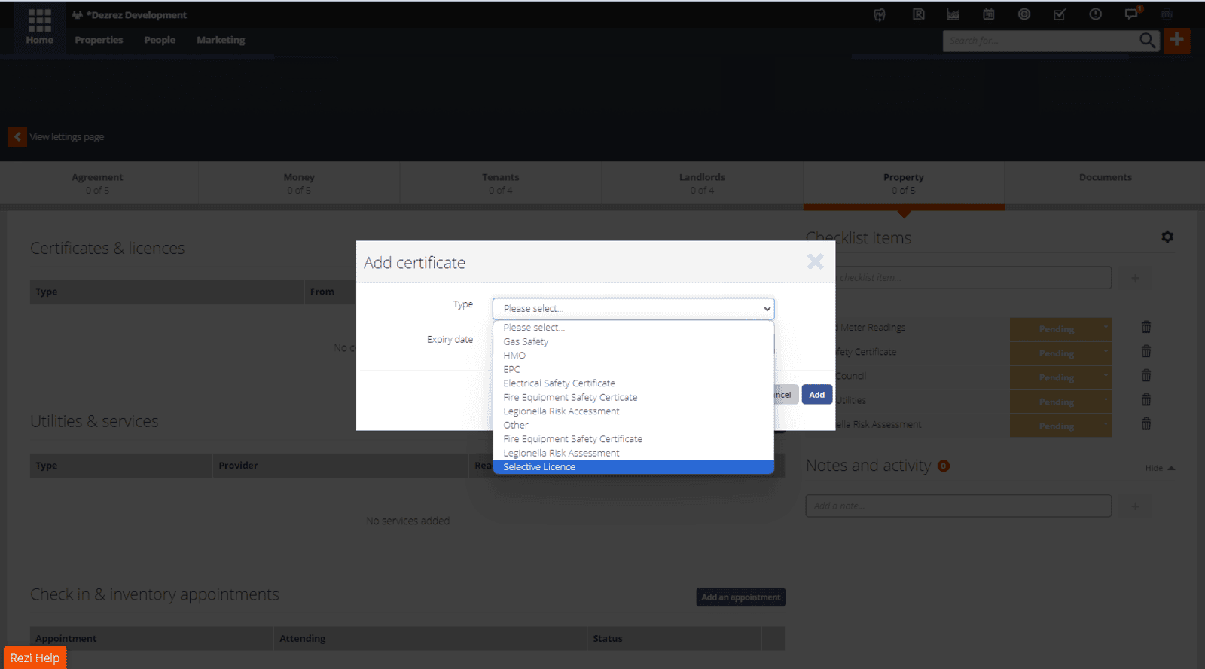The image size is (1205, 669).
Task: Click the target icon in the top bar
Action: click(1023, 14)
